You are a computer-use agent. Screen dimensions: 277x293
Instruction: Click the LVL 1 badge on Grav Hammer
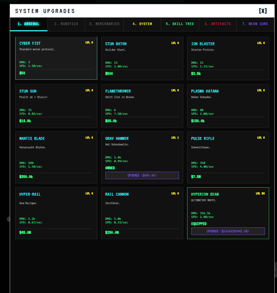[x=175, y=138]
